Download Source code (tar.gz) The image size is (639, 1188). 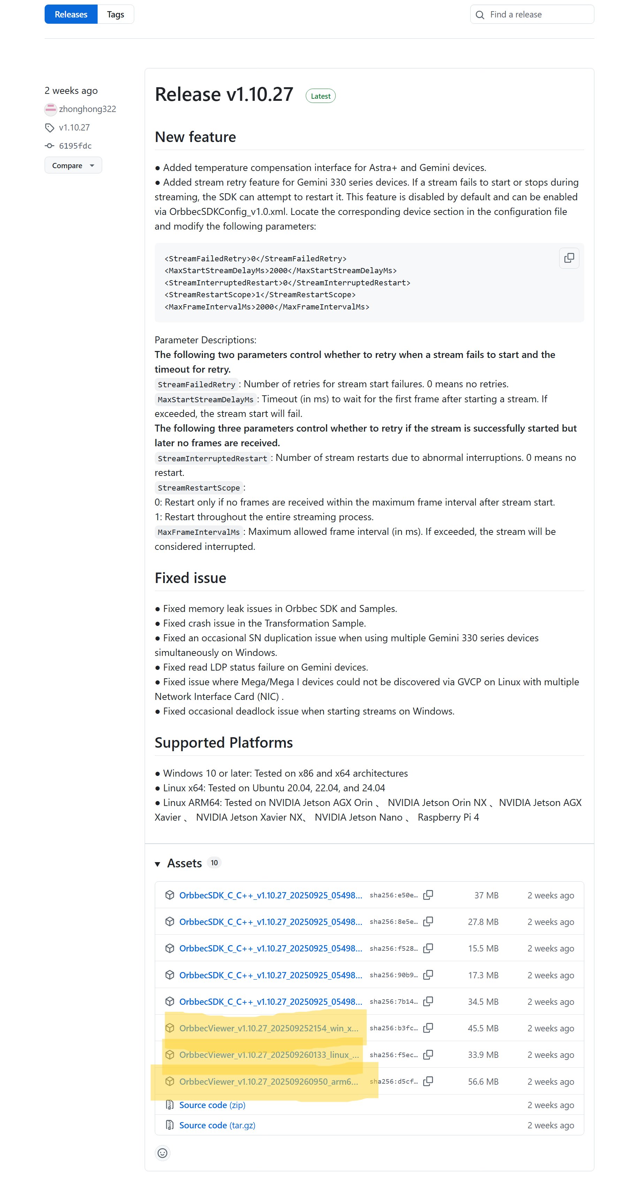click(217, 1125)
